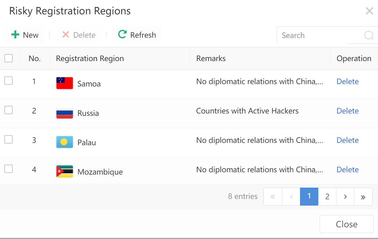Delete the Russia entry via Operation link
The width and height of the screenshot is (378, 239).
[347, 111]
